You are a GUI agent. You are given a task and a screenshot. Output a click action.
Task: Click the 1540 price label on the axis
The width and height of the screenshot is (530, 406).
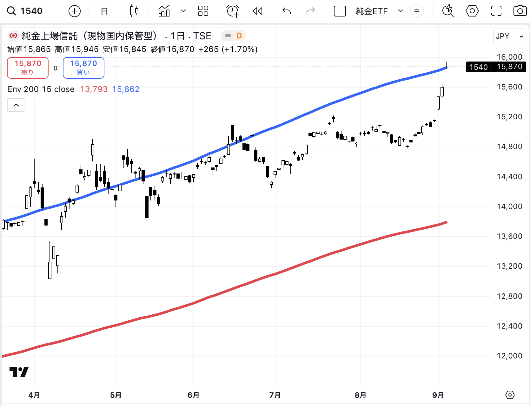click(x=478, y=67)
